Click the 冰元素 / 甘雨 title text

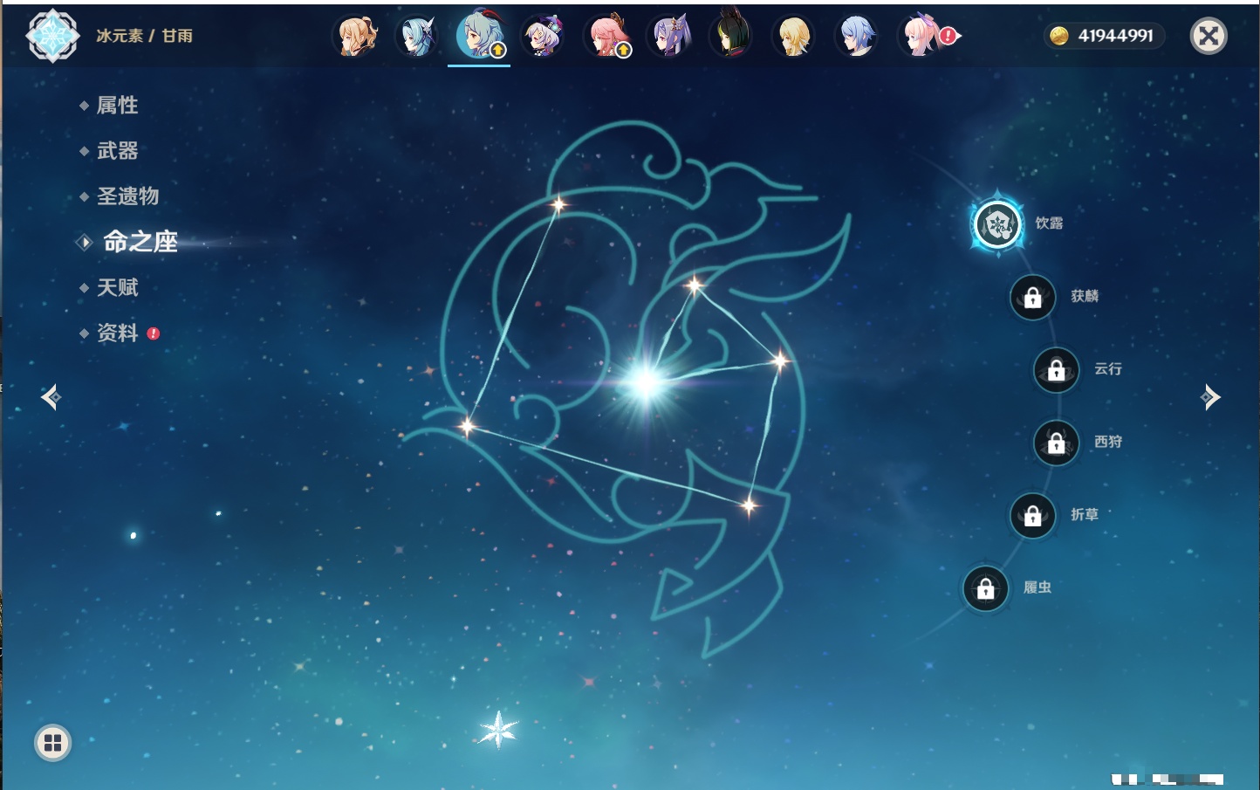(x=144, y=36)
